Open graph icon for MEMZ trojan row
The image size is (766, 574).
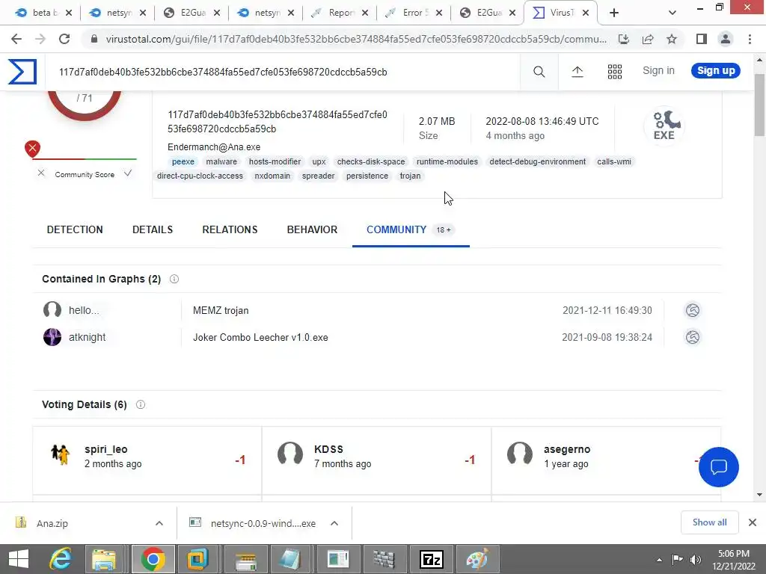[692, 310]
